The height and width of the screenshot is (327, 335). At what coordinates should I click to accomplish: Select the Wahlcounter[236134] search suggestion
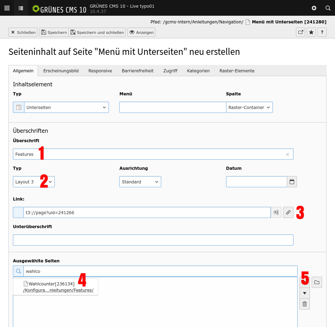click(51, 284)
